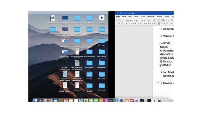Click the Save icon in Word title bar
Image resolution: width=202 pixels, height=113 pixels.
[121, 13]
